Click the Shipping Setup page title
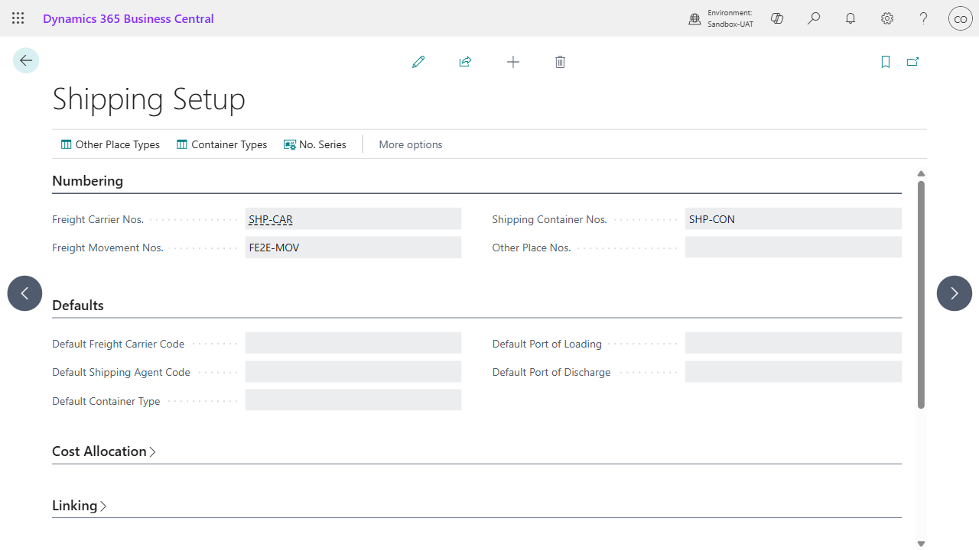 (149, 99)
